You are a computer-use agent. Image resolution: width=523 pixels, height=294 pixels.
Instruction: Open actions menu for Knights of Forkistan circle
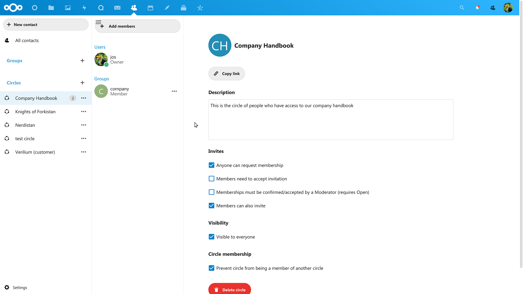click(x=83, y=111)
